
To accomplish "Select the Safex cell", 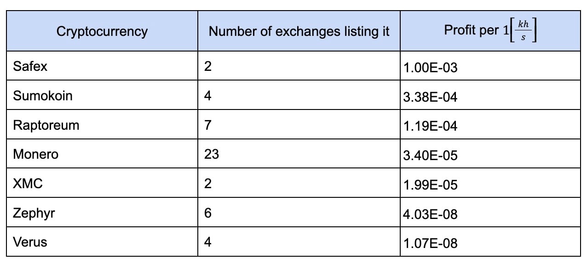I will point(30,66).
